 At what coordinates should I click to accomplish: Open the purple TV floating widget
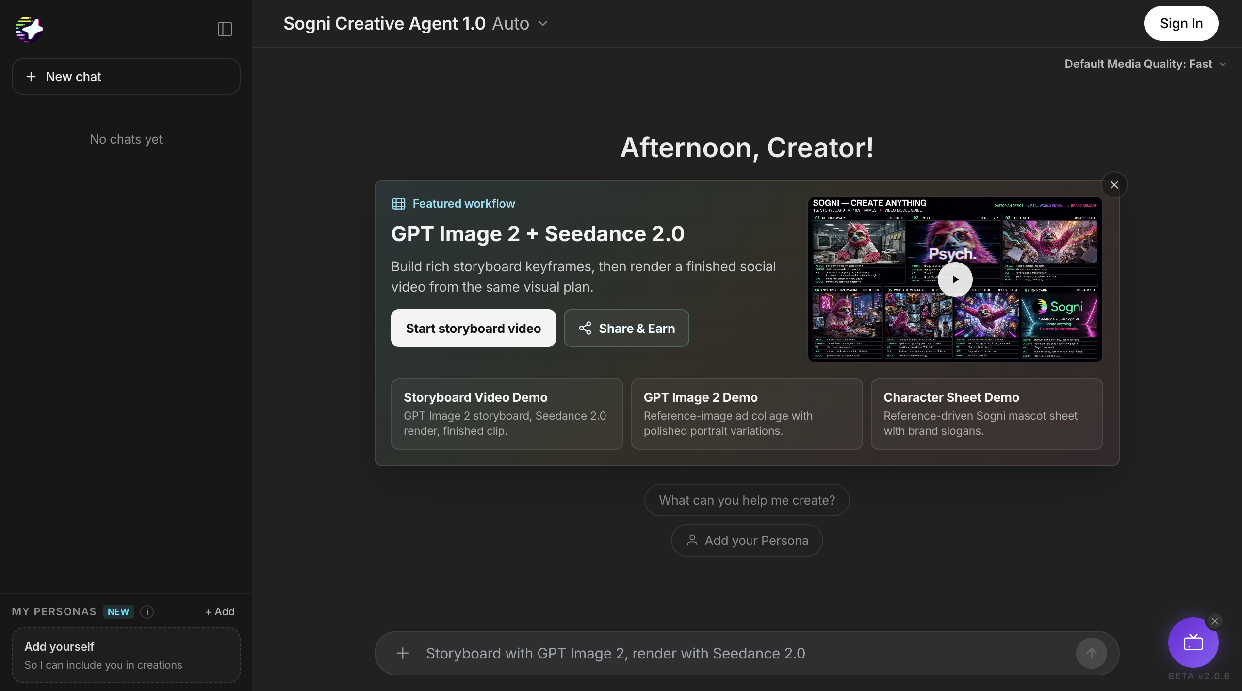click(1193, 642)
